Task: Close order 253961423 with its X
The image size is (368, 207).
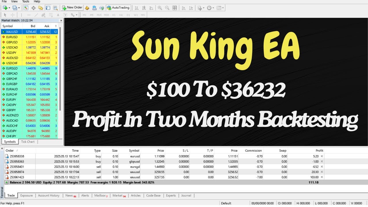Action: 322,177
